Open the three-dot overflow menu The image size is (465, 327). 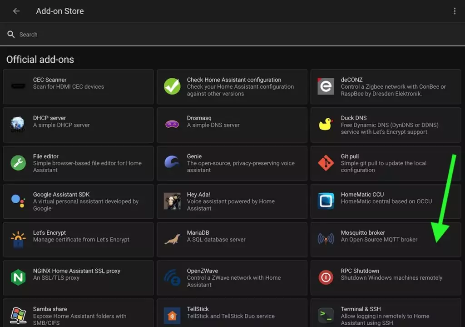[455, 11]
